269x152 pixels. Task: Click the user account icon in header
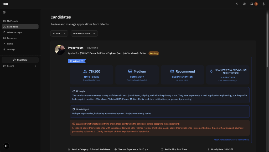tap(244, 4)
